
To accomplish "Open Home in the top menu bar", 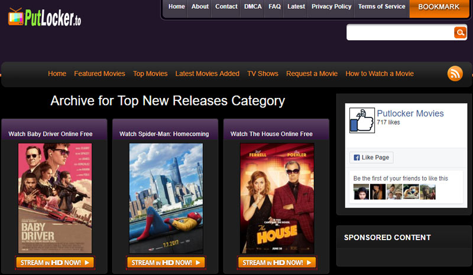I will pyautogui.click(x=176, y=6).
